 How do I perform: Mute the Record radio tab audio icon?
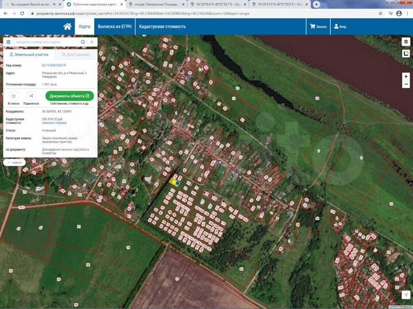(x=54, y=5)
